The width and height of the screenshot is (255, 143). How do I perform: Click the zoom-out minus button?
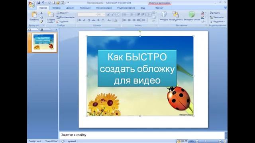(x=197, y=141)
